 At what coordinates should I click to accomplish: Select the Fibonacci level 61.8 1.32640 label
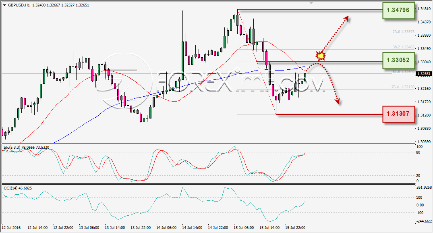tap(403, 72)
